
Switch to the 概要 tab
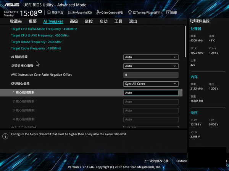click(32, 21)
